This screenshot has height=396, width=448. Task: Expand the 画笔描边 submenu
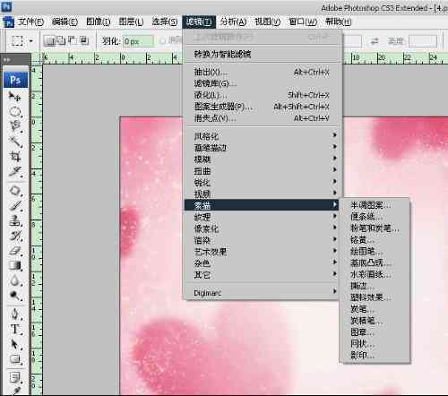(x=262, y=148)
